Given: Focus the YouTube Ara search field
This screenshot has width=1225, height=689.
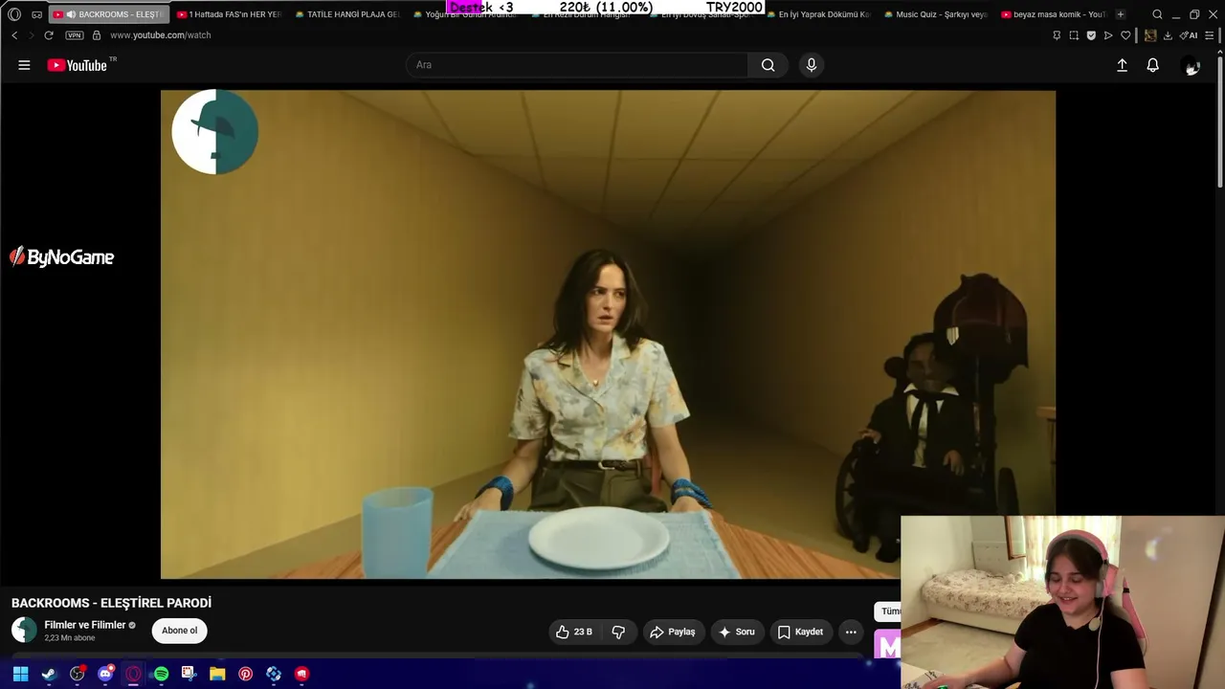Looking at the screenshot, I should (x=577, y=65).
